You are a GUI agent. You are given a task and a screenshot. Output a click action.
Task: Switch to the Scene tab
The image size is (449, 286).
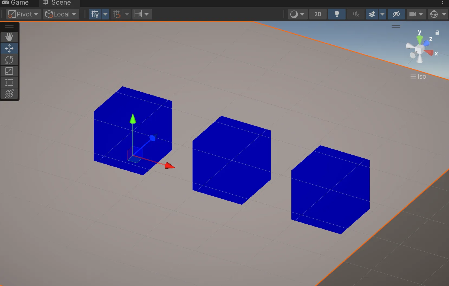coord(57,3)
